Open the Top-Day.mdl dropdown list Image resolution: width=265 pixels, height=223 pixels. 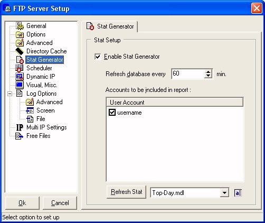pos(224,193)
